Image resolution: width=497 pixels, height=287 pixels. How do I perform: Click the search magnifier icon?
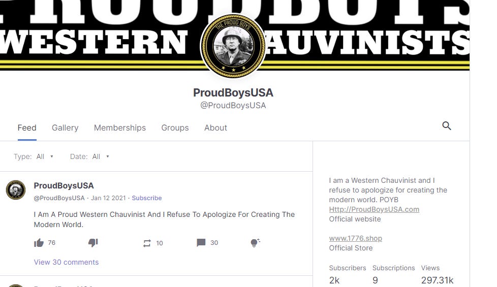pyautogui.click(x=446, y=126)
